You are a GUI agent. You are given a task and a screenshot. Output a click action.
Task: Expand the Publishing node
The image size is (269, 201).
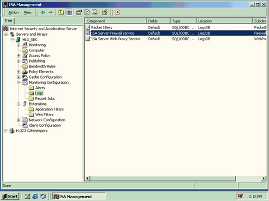point(18,61)
